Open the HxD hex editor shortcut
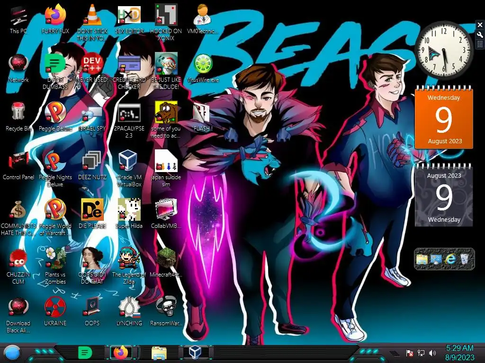The height and width of the screenshot is (363, 485). (x=129, y=20)
